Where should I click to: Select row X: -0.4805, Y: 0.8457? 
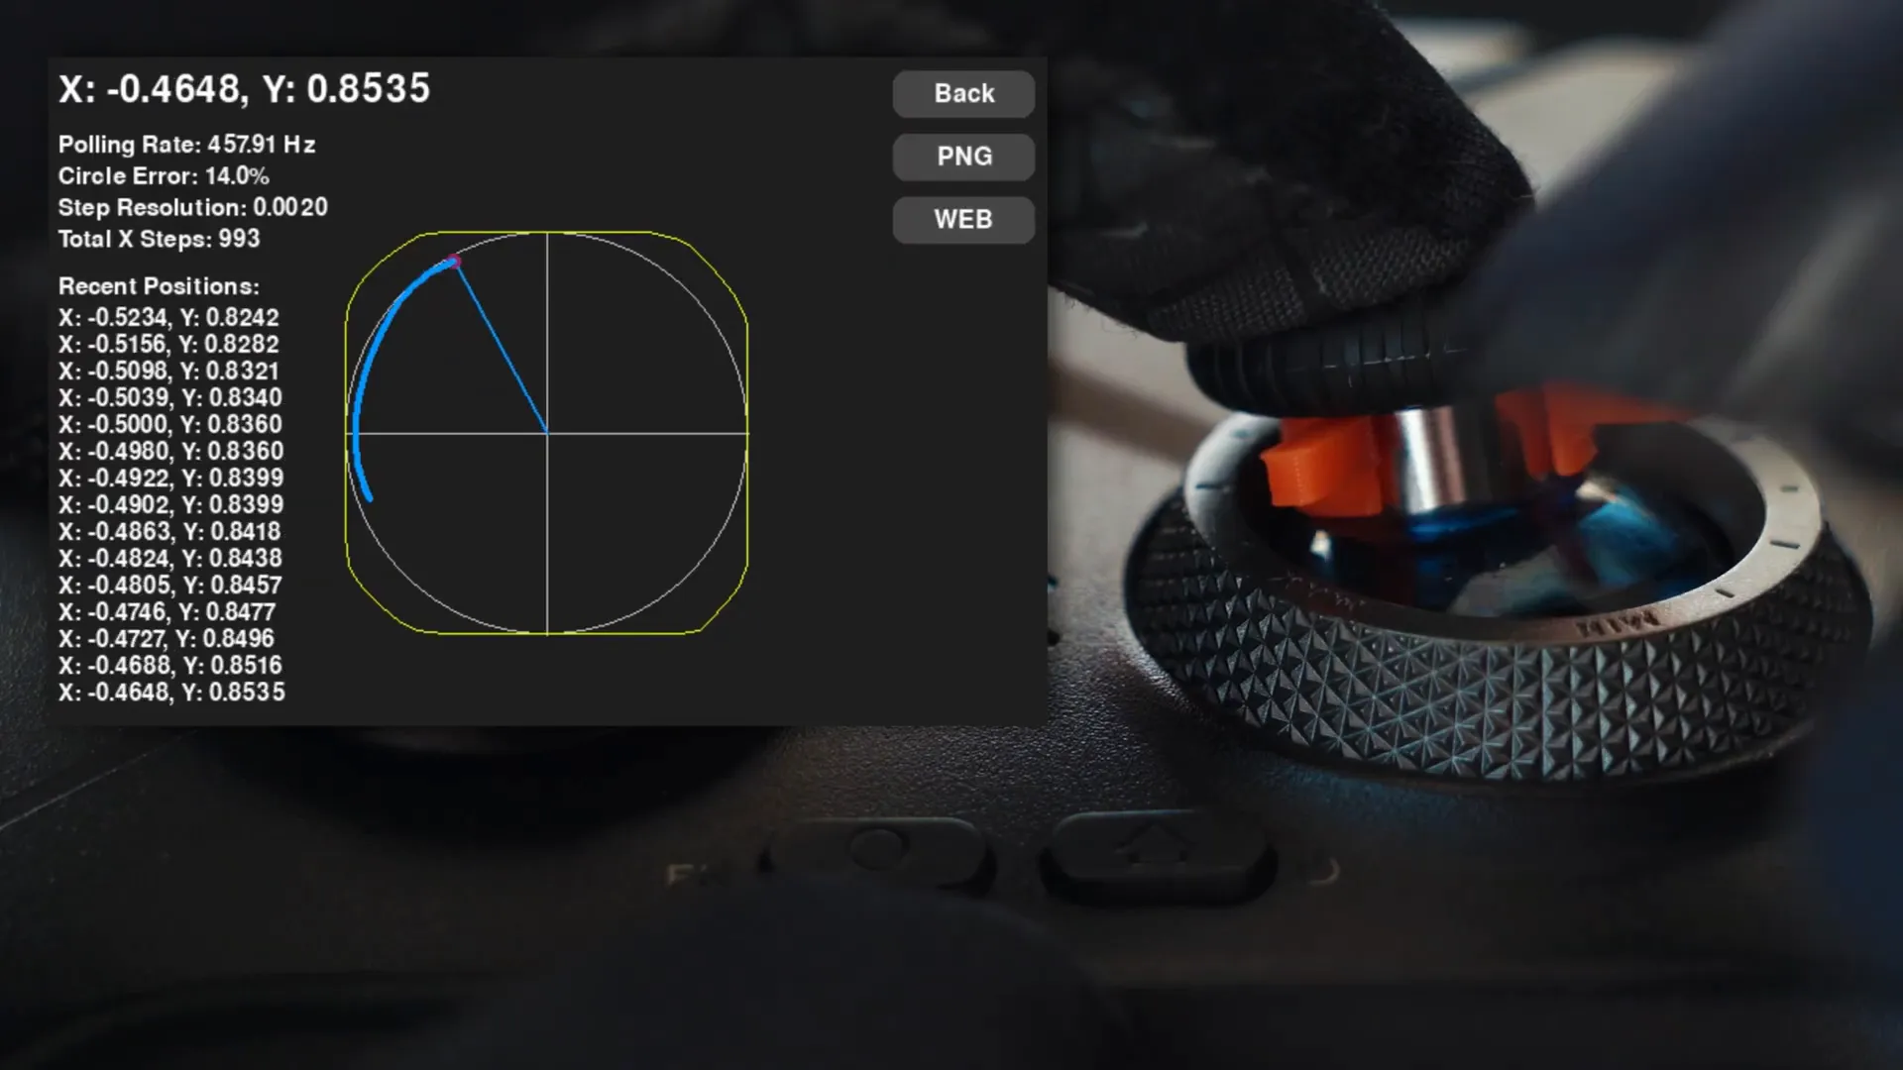click(170, 586)
